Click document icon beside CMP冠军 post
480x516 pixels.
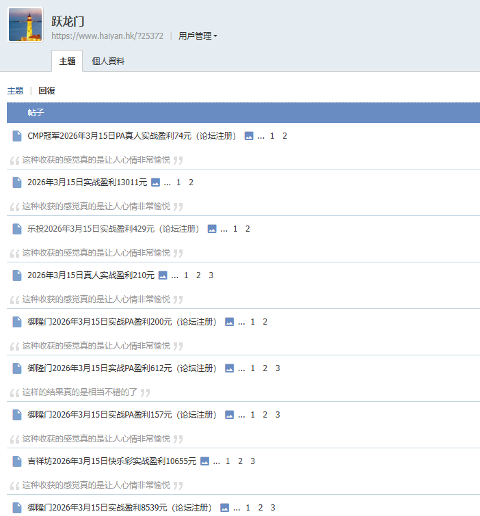click(17, 136)
